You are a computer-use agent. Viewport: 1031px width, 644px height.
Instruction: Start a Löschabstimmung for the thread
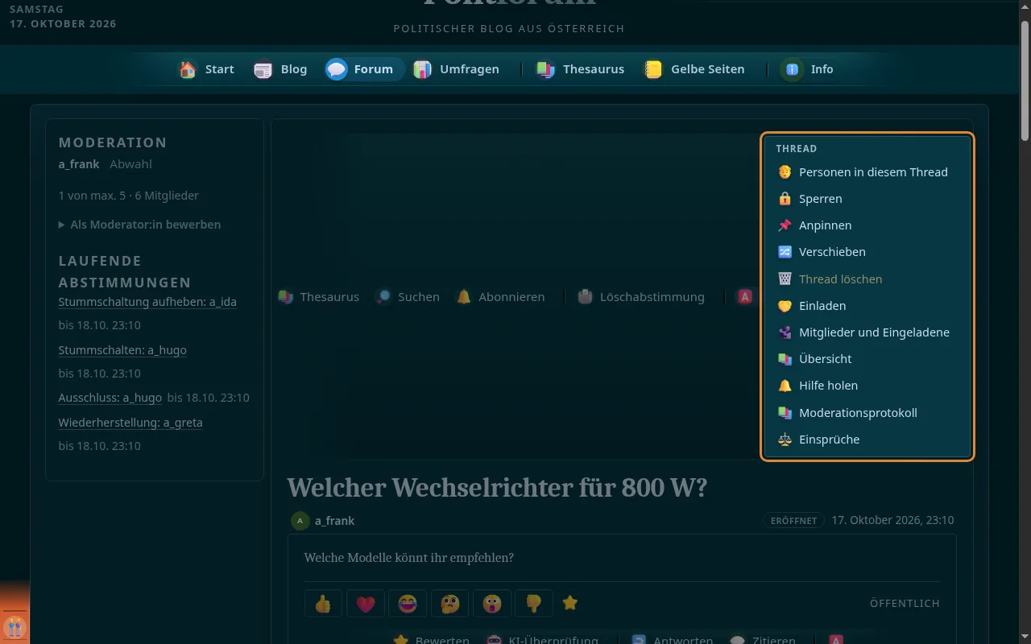[641, 297]
